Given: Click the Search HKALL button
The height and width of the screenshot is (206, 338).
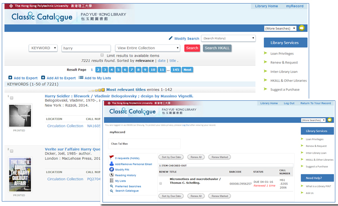Looking at the screenshot, I should point(217,48).
